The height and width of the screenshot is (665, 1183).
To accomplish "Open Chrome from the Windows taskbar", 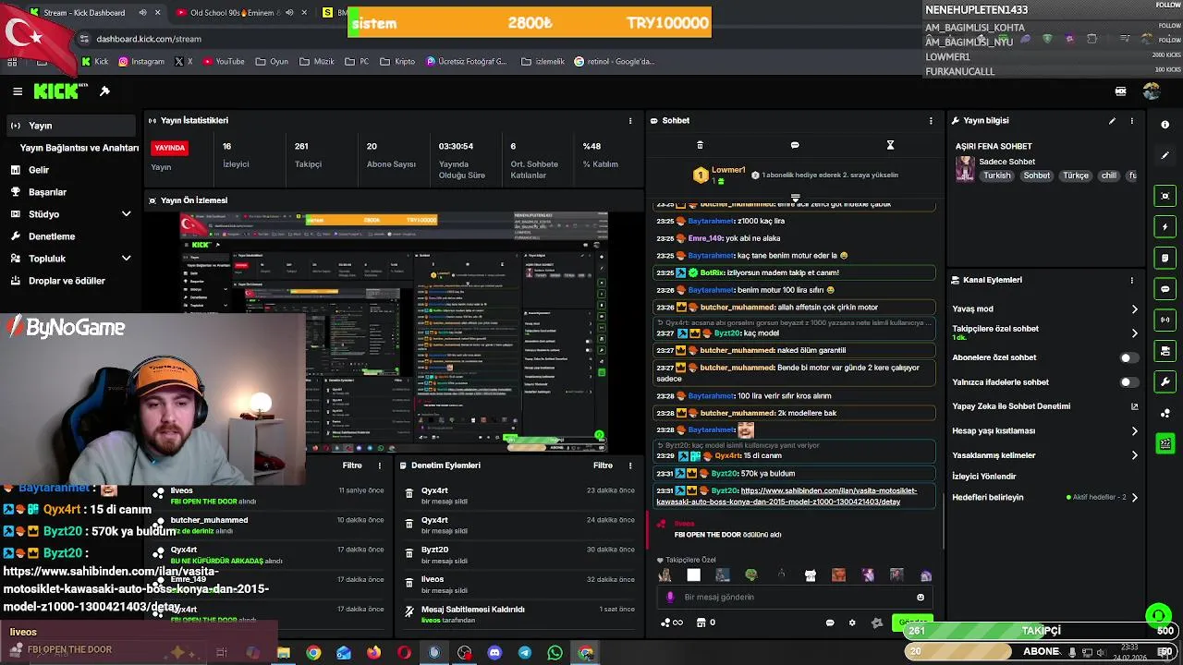I will pyautogui.click(x=313, y=653).
